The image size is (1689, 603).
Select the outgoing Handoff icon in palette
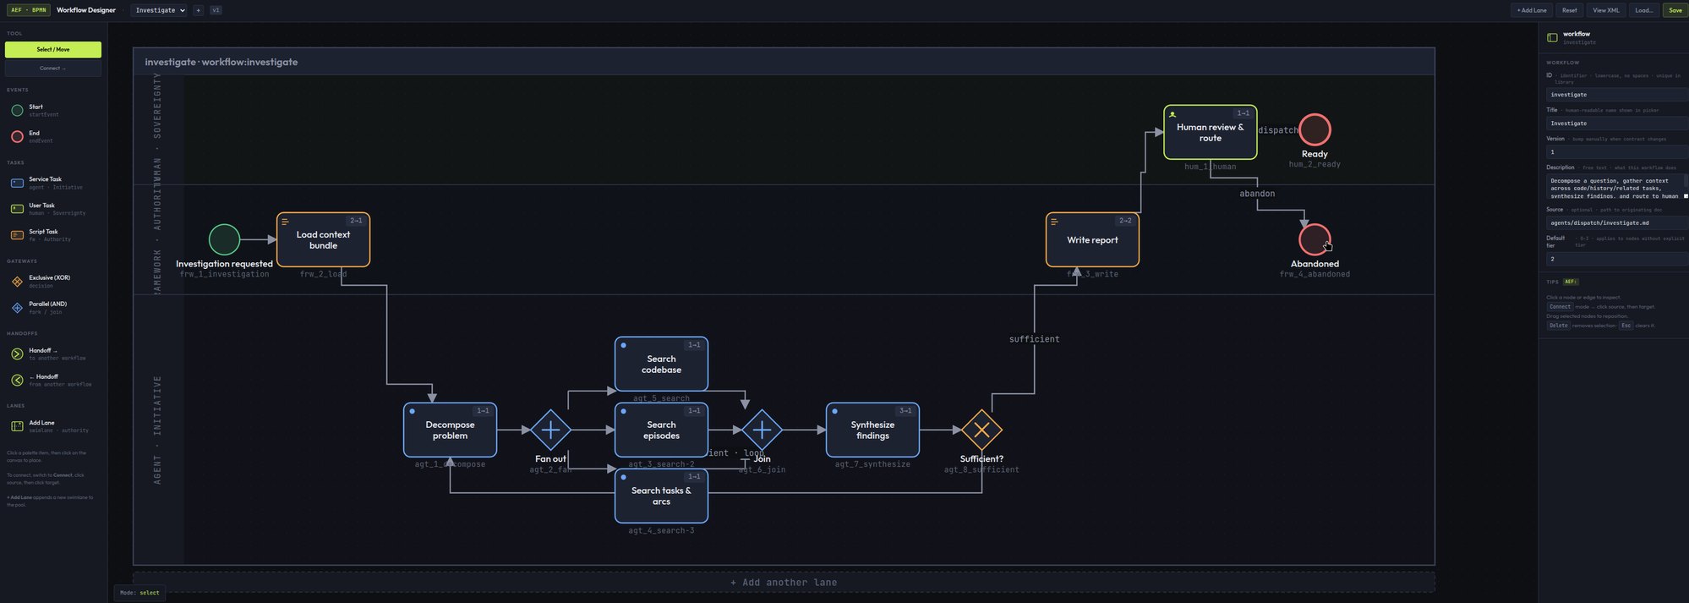17,354
